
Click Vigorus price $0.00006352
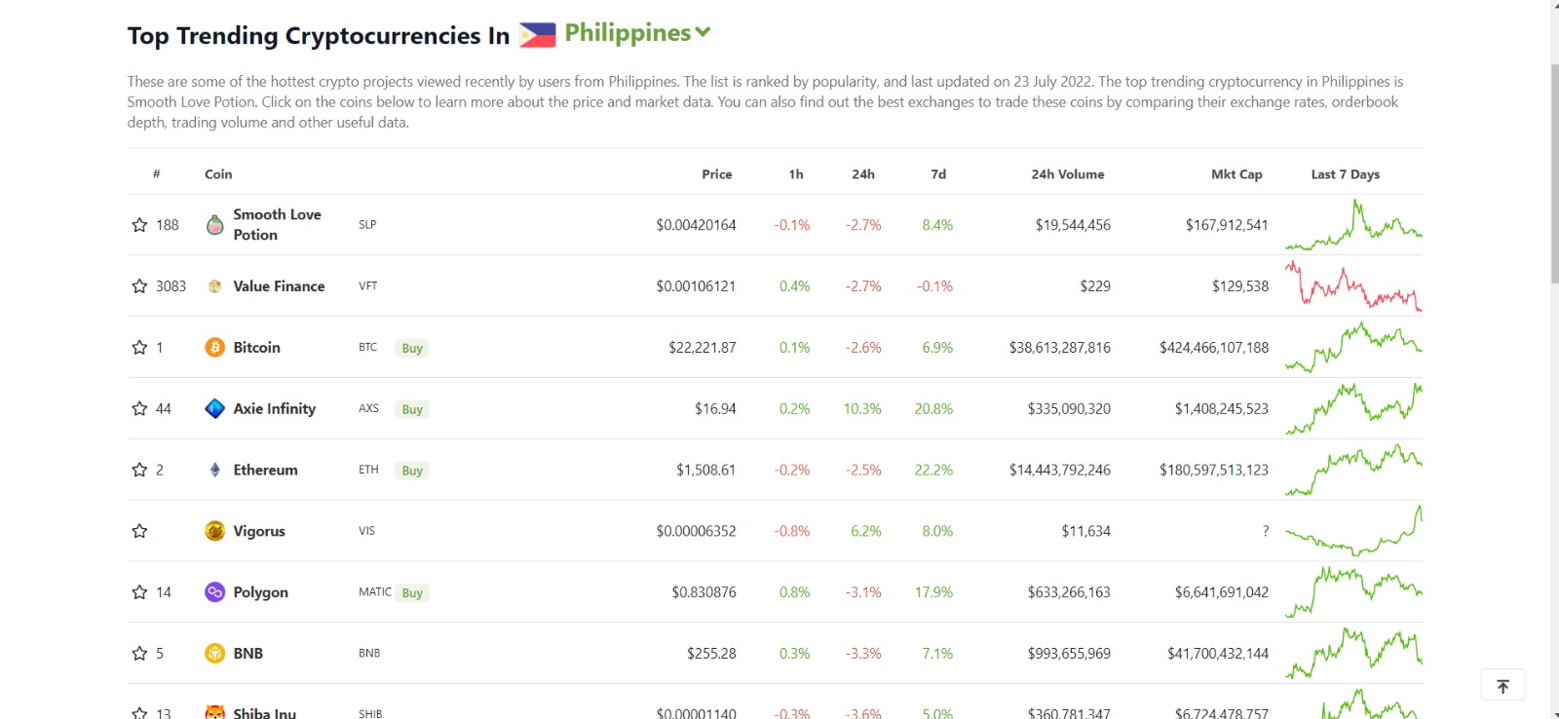tap(696, 531)
